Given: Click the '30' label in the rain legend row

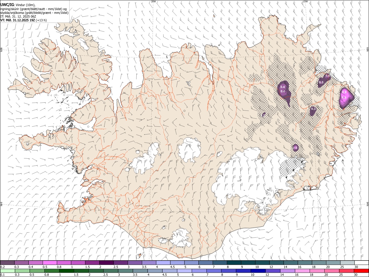Looking at the screenshot, I should (355, 275).
